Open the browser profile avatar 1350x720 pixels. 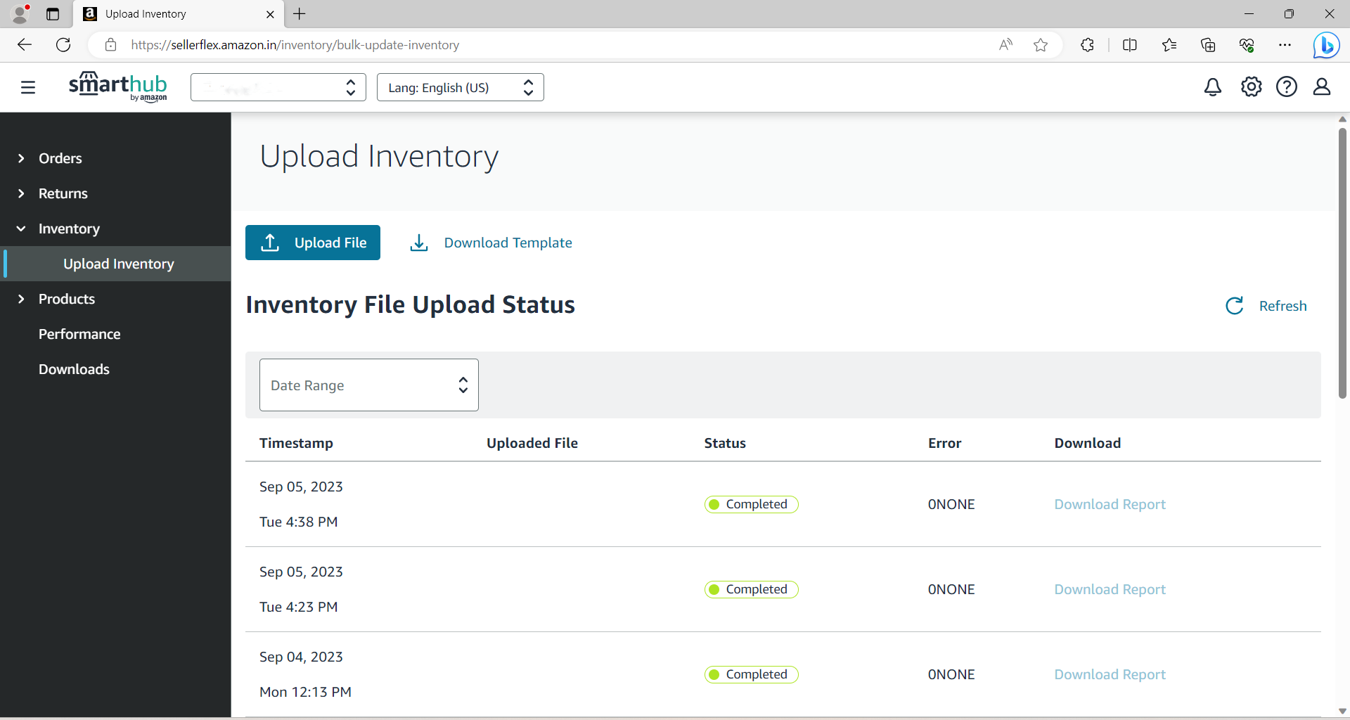[x=21, y=13]
